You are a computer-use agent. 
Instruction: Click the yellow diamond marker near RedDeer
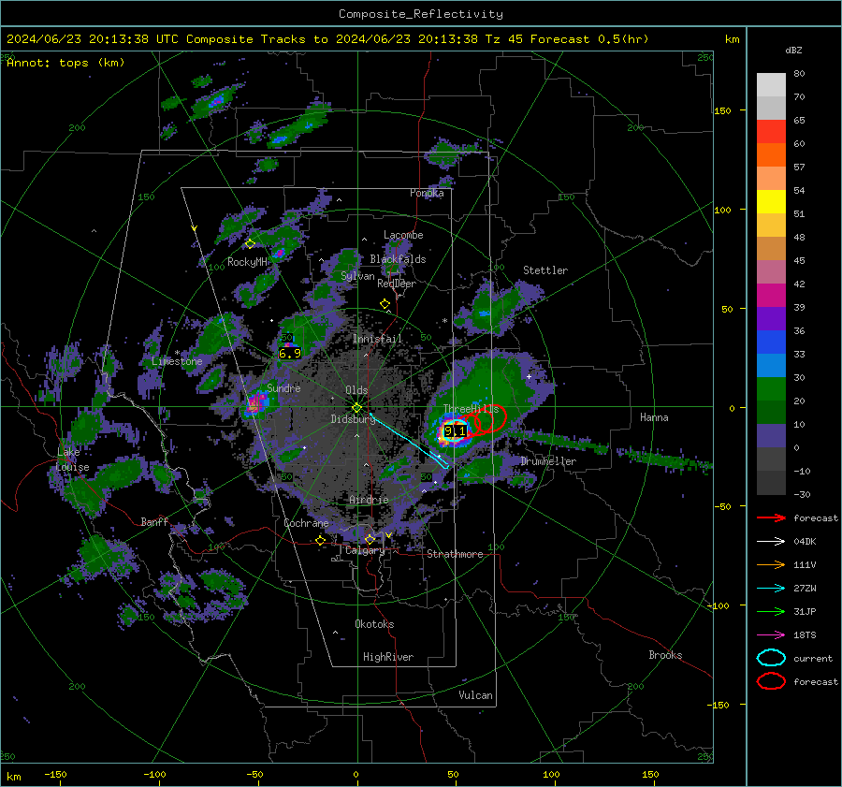point(385,304)
